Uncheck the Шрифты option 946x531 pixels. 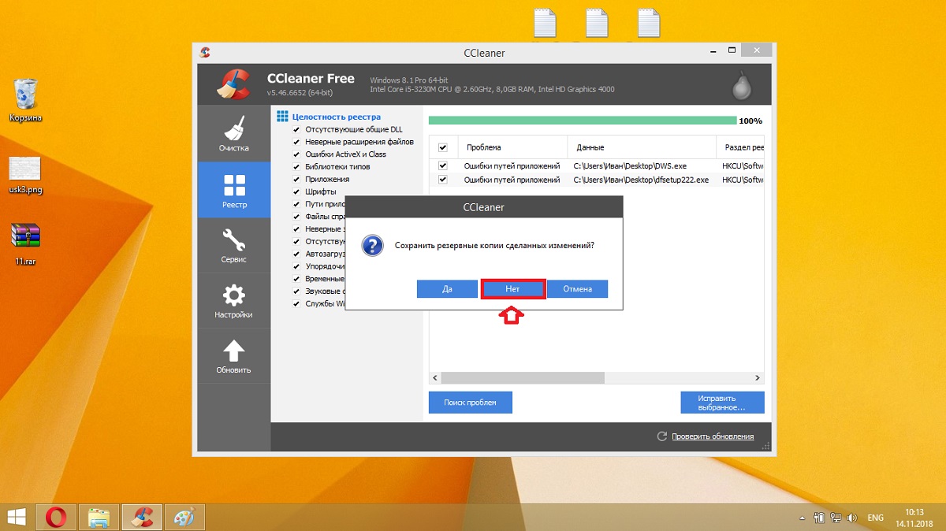296,191
